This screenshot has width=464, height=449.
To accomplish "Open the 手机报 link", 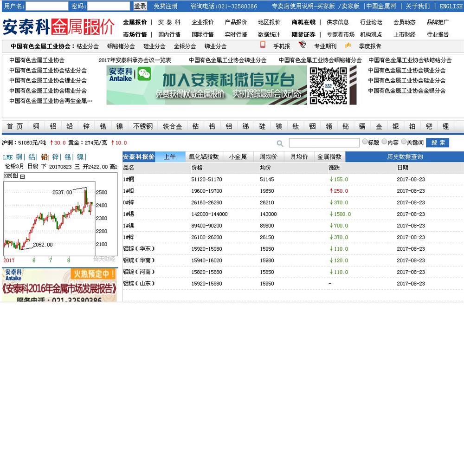I will pyautogui.click(x=282, y=46).
